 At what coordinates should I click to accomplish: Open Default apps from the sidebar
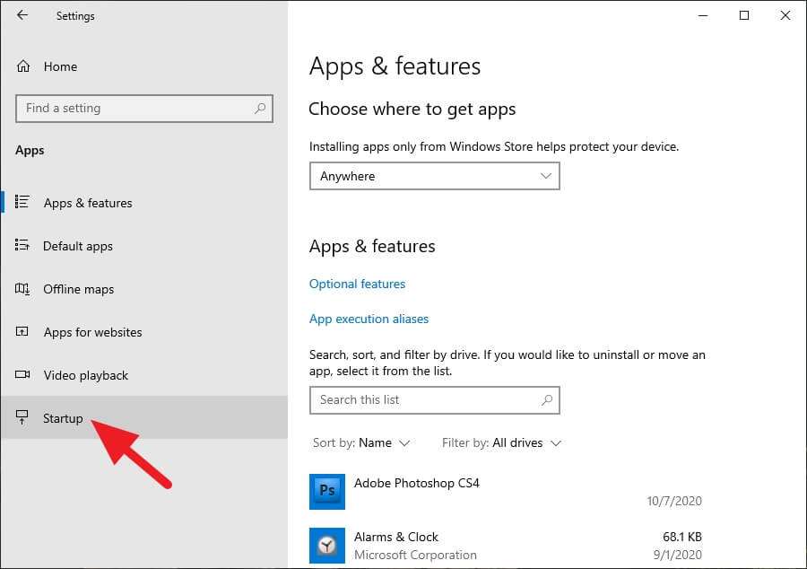(22, 246)
